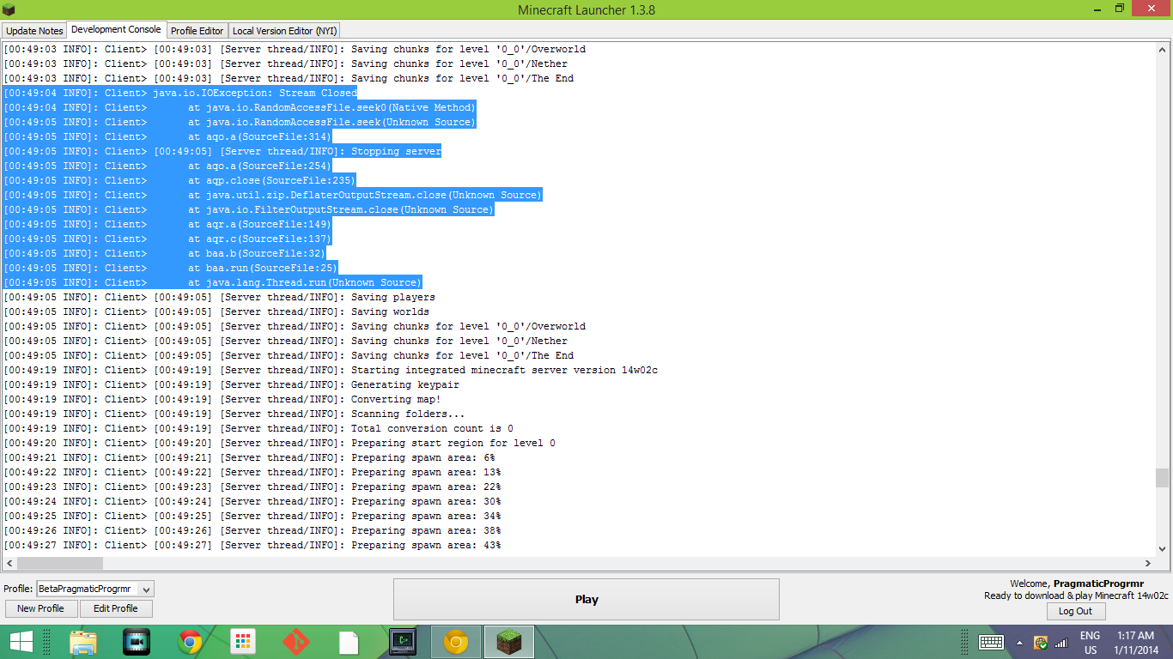
Task: Click the 'at aqr.c(SourceFile:137)' line
Action: (167, 239)
